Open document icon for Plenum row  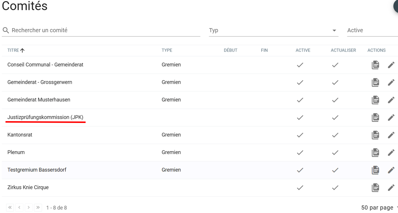(375, 153)
